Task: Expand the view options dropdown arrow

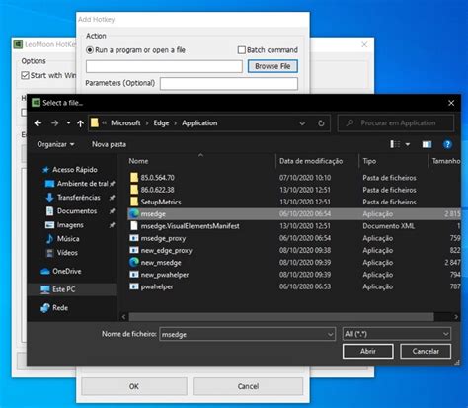Action: 408,144
